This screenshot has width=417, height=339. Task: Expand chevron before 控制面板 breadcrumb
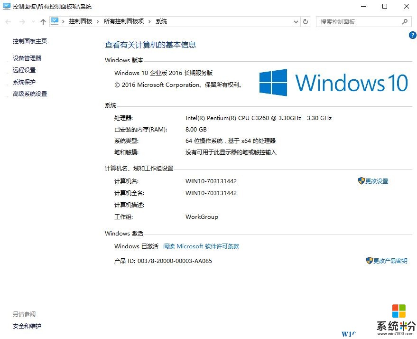[63, 21]
